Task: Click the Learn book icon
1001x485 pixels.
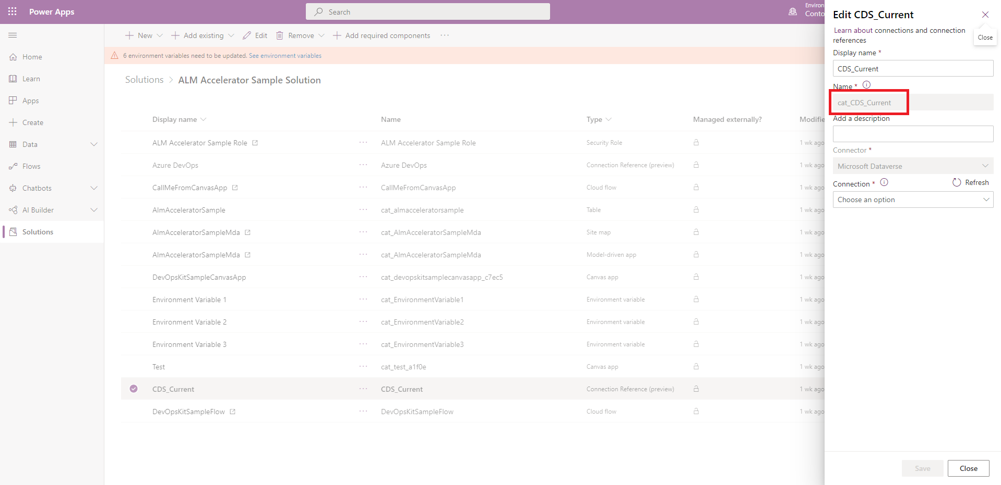Action: click(x=13, y=79)
